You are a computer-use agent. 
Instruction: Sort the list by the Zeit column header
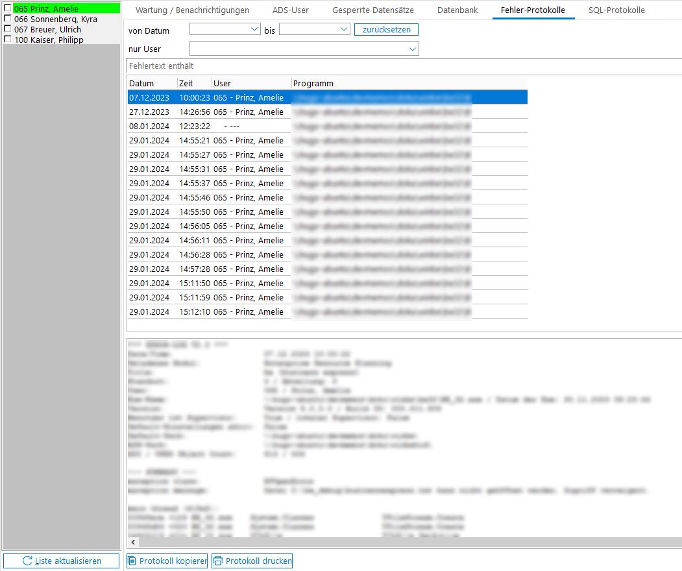193,83
